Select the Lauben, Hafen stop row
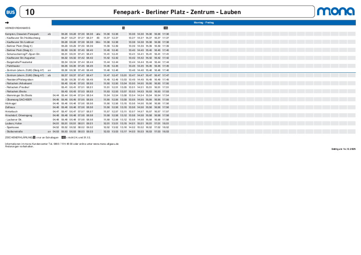361x255 pixels. 13,123
